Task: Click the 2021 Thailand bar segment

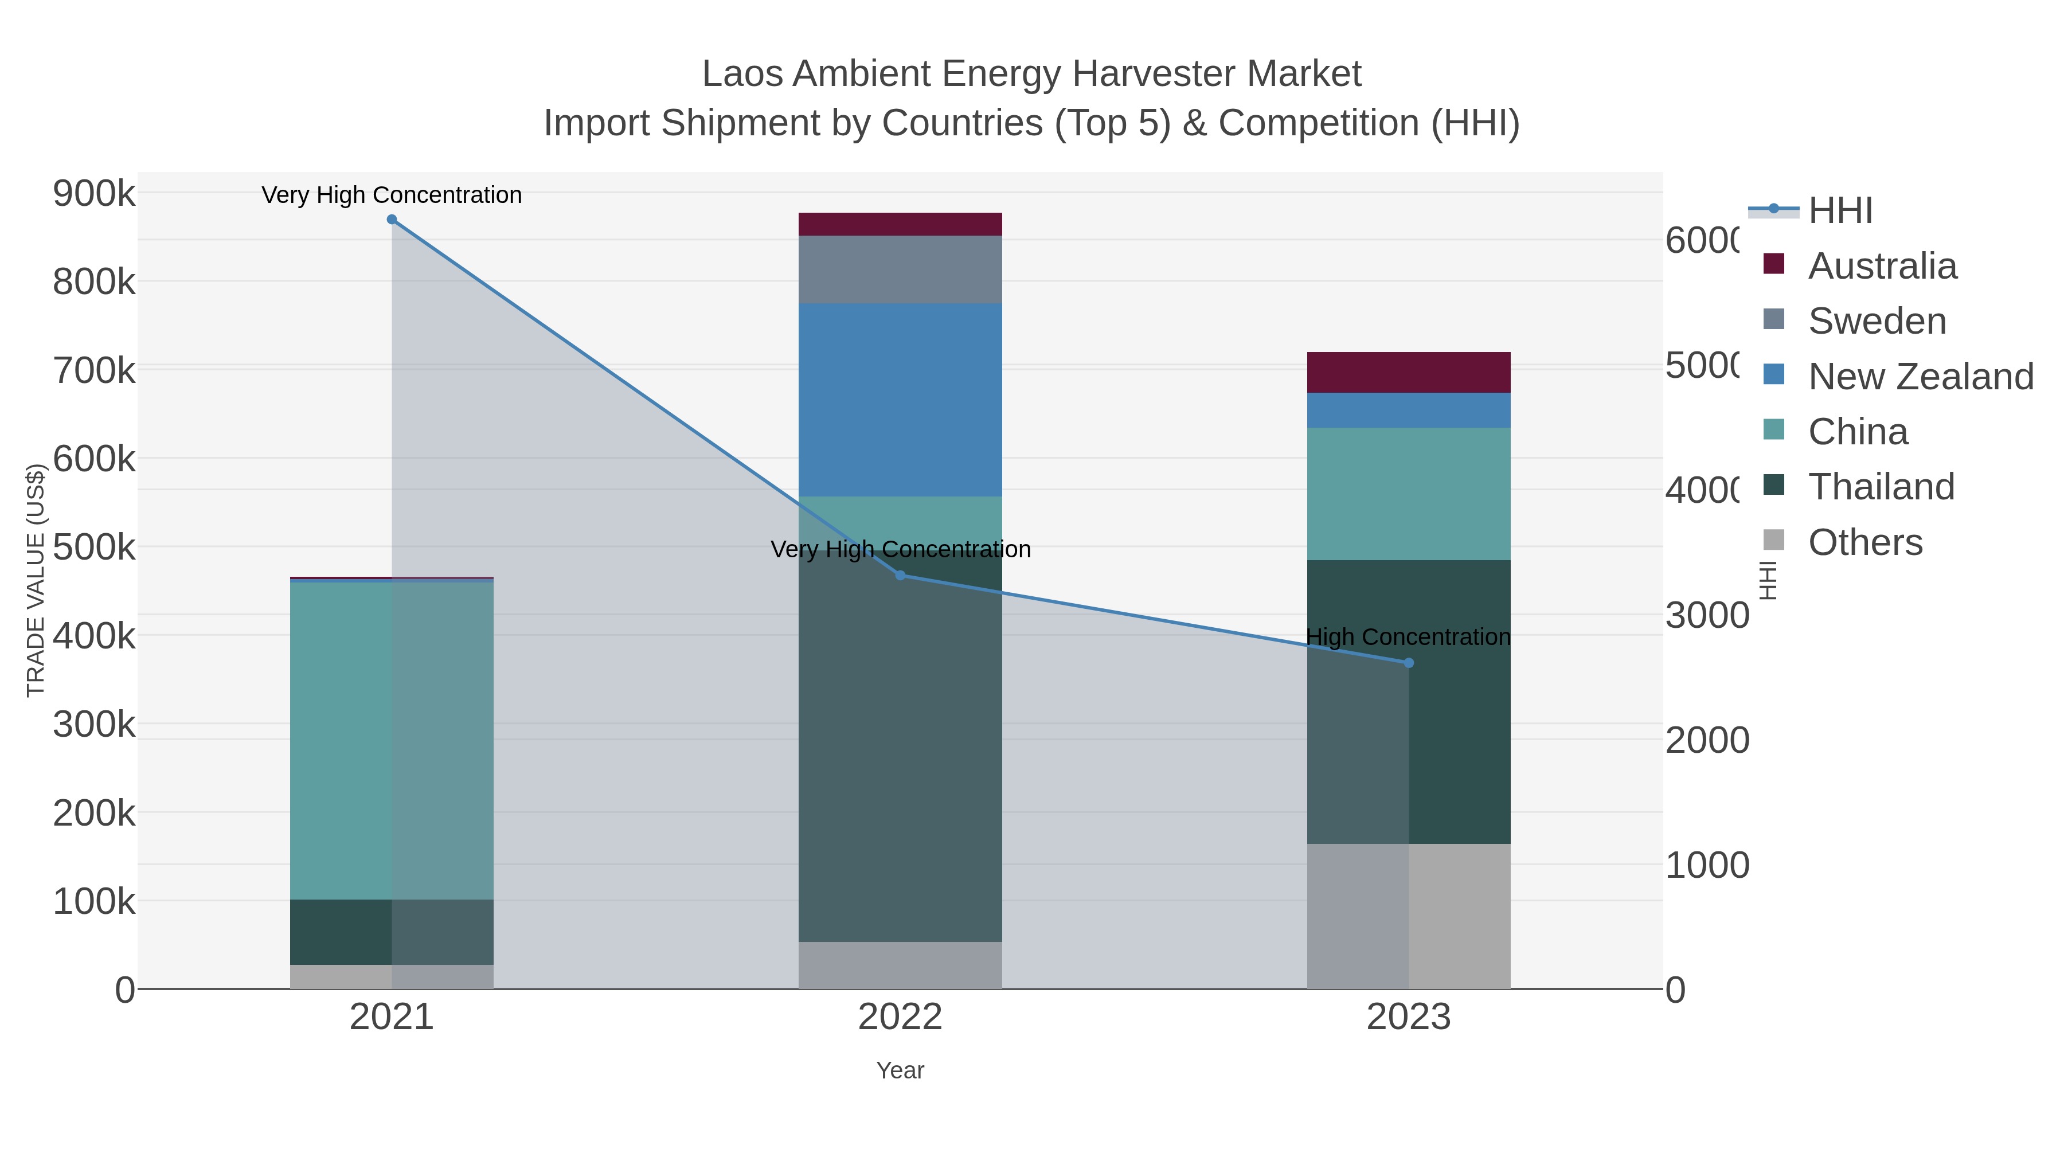Action: click(x=392, y=932)
